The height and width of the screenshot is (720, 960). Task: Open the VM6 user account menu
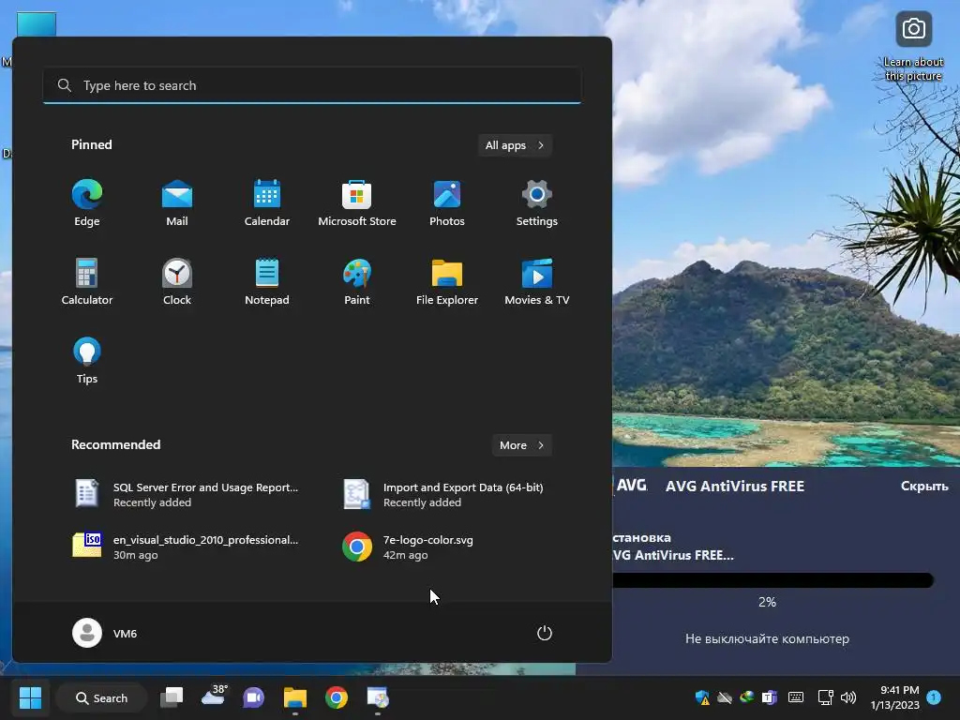click(x=105, y=633)
